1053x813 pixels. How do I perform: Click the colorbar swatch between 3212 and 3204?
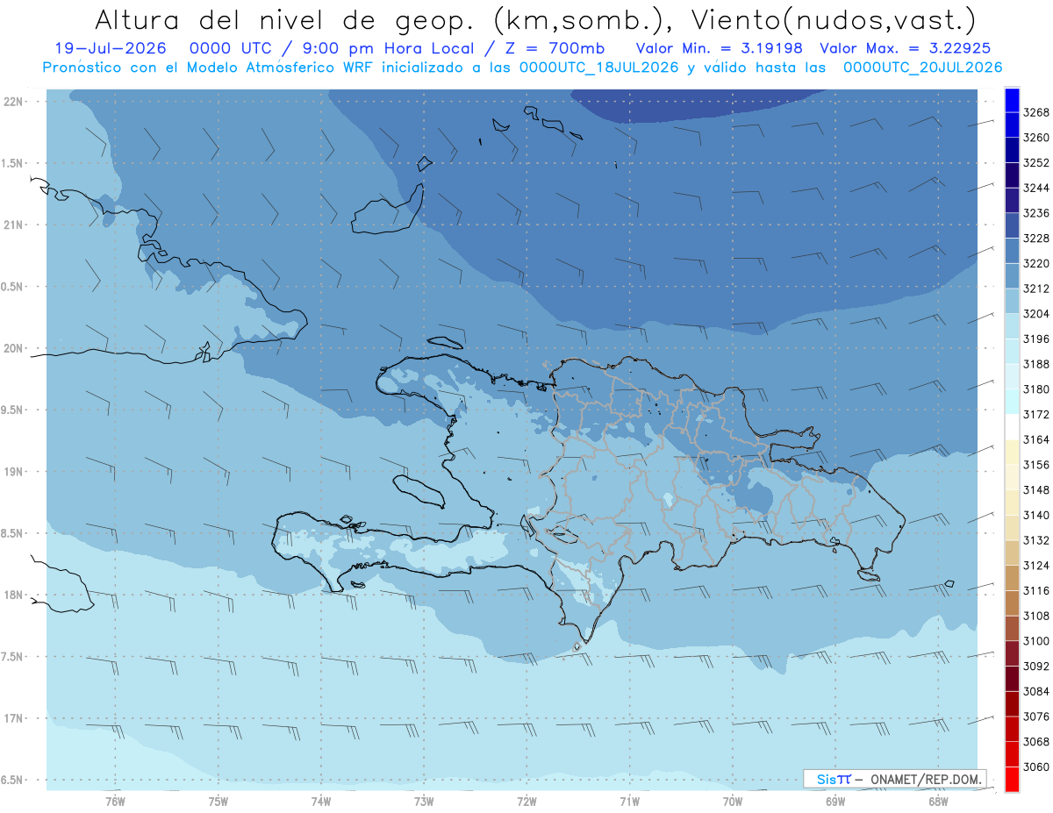1012,302
